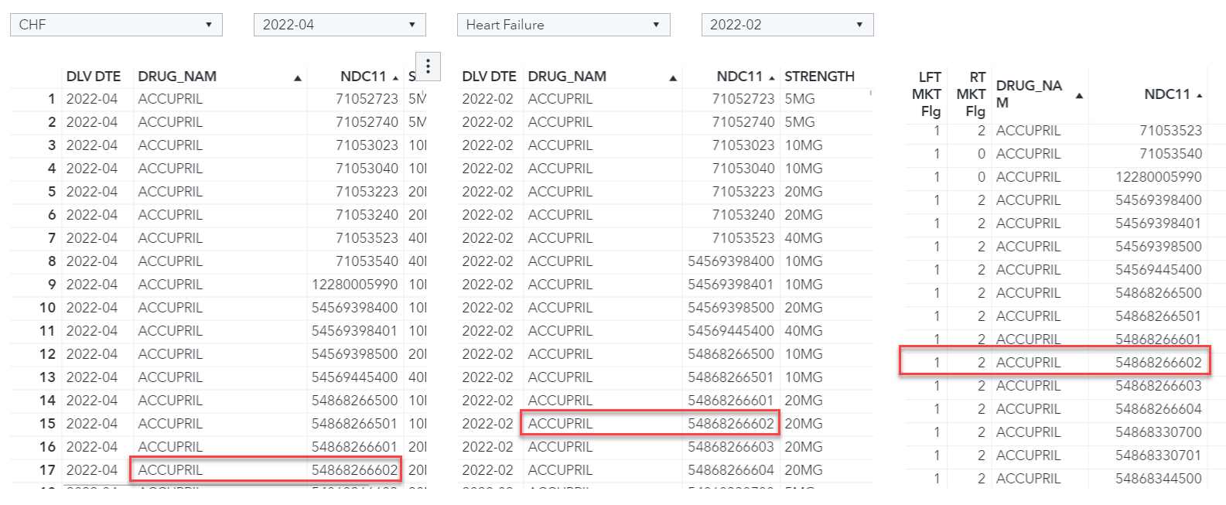The image size is (1226, 505).
Task: Open the 2022-04 date dropdown
Action: [x=340, y=25]
